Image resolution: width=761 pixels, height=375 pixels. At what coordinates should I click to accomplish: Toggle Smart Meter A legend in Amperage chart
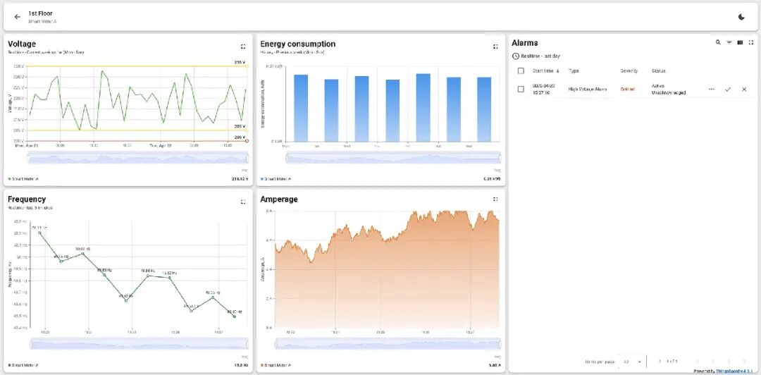tap(276, 365)
